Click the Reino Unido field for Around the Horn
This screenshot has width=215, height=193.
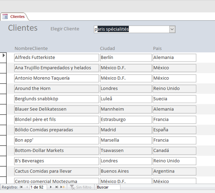(174, 88)
